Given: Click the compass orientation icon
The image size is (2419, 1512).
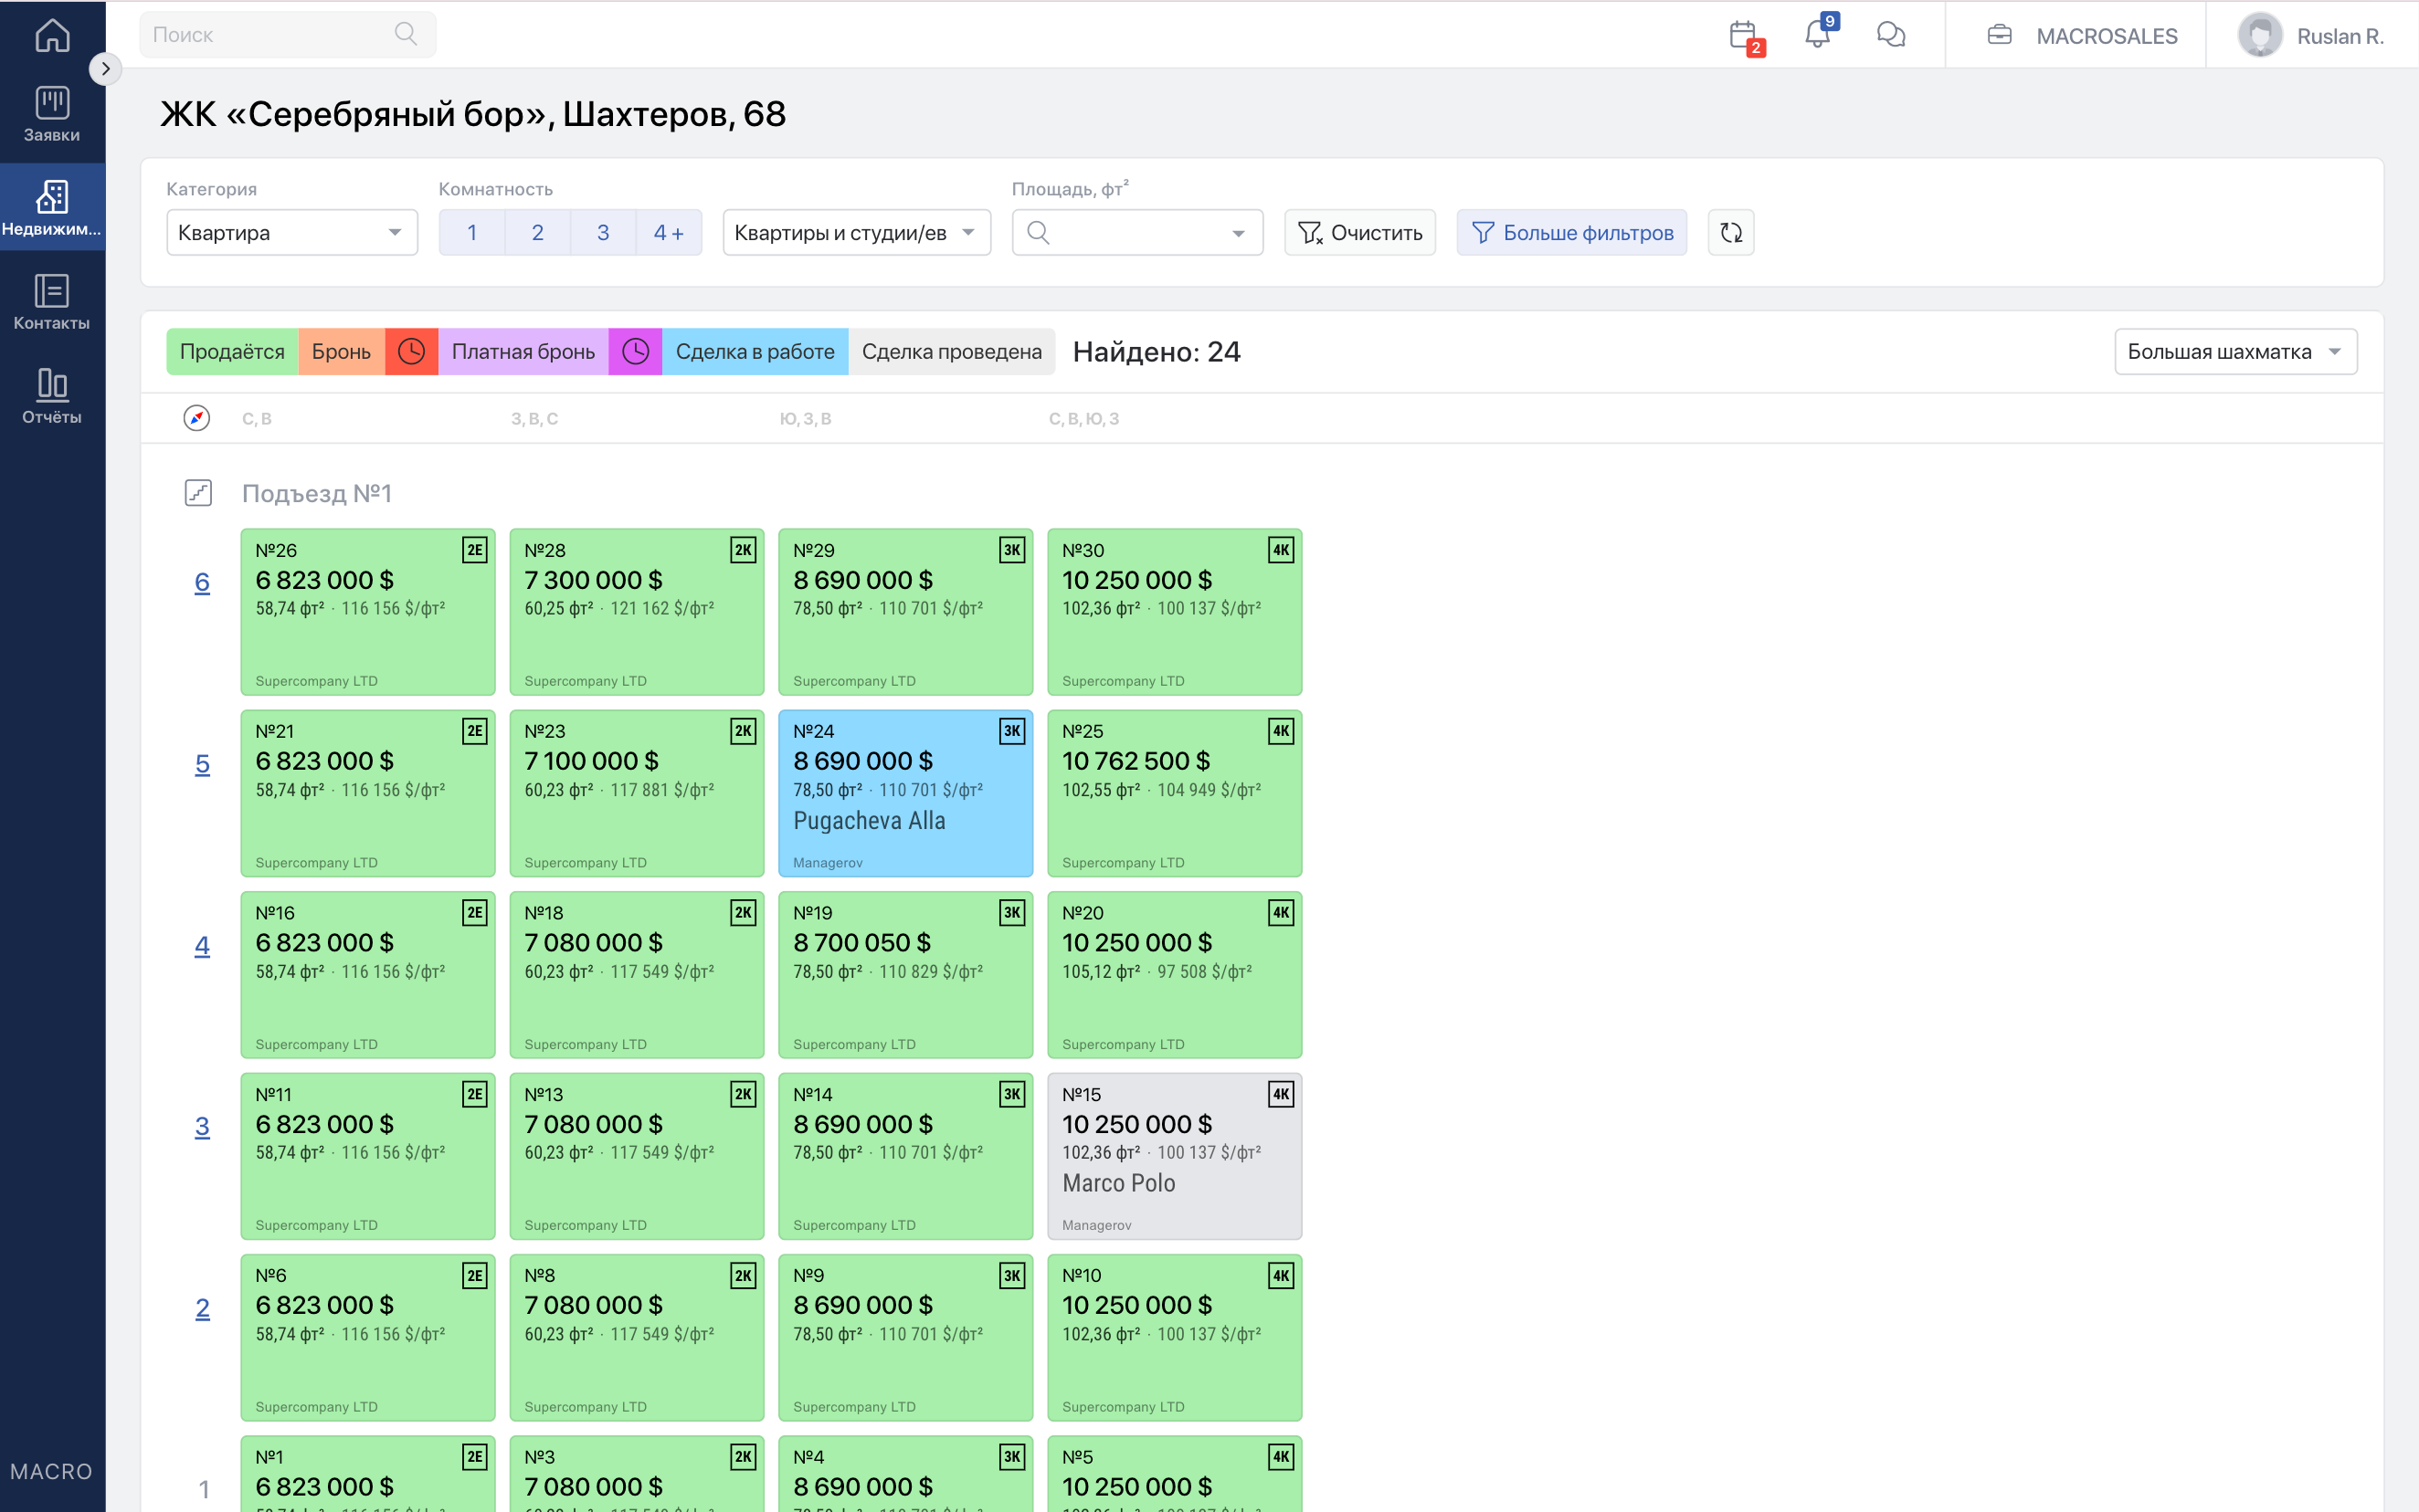Looking at the screenshot, I should pyautogui.click(x=197, y=418).
